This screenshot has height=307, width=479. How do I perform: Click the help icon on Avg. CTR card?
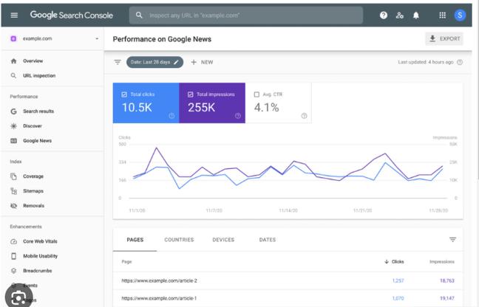304,116
